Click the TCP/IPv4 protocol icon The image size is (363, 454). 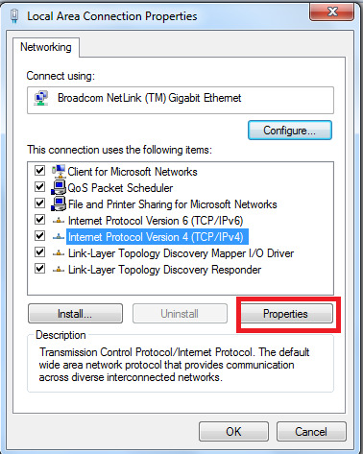click(59, 237)
